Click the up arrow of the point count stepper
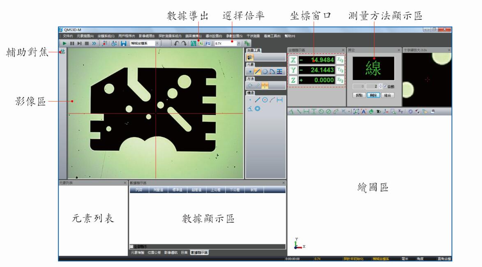482x267 pixels. (x=380, y=85)
